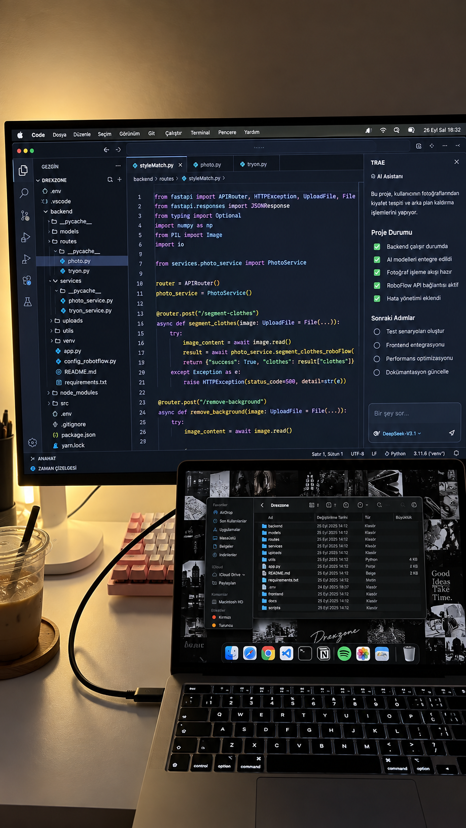
Task: Add a new file with the plus icon
Action: [x=119, y=179]
